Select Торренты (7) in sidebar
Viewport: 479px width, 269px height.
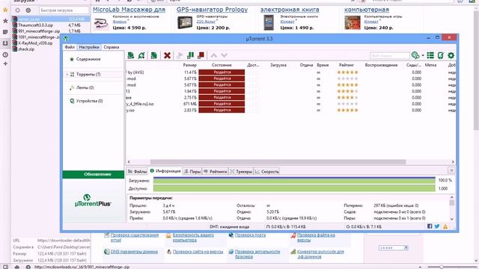88,75
